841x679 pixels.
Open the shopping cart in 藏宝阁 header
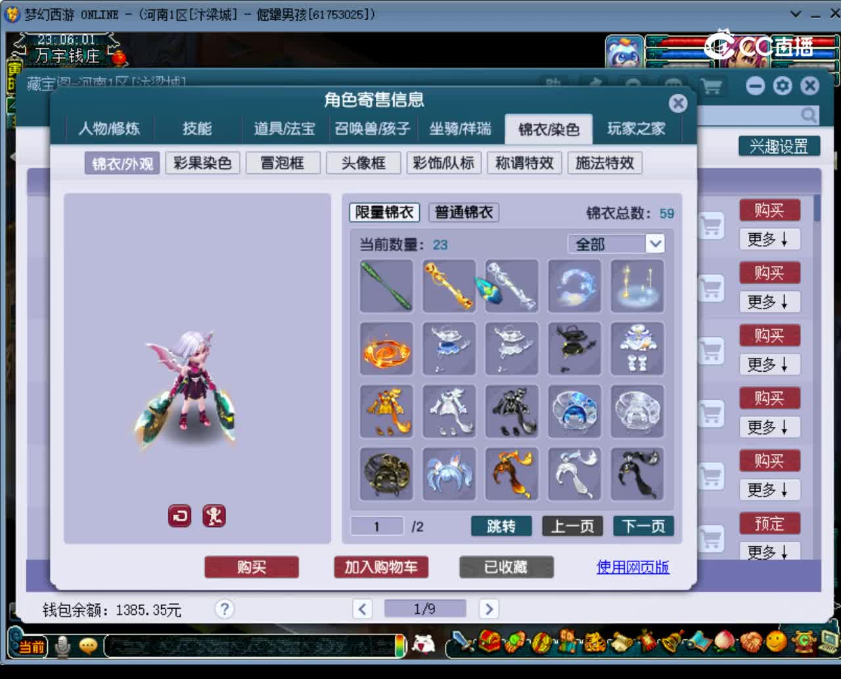point(712,86)
